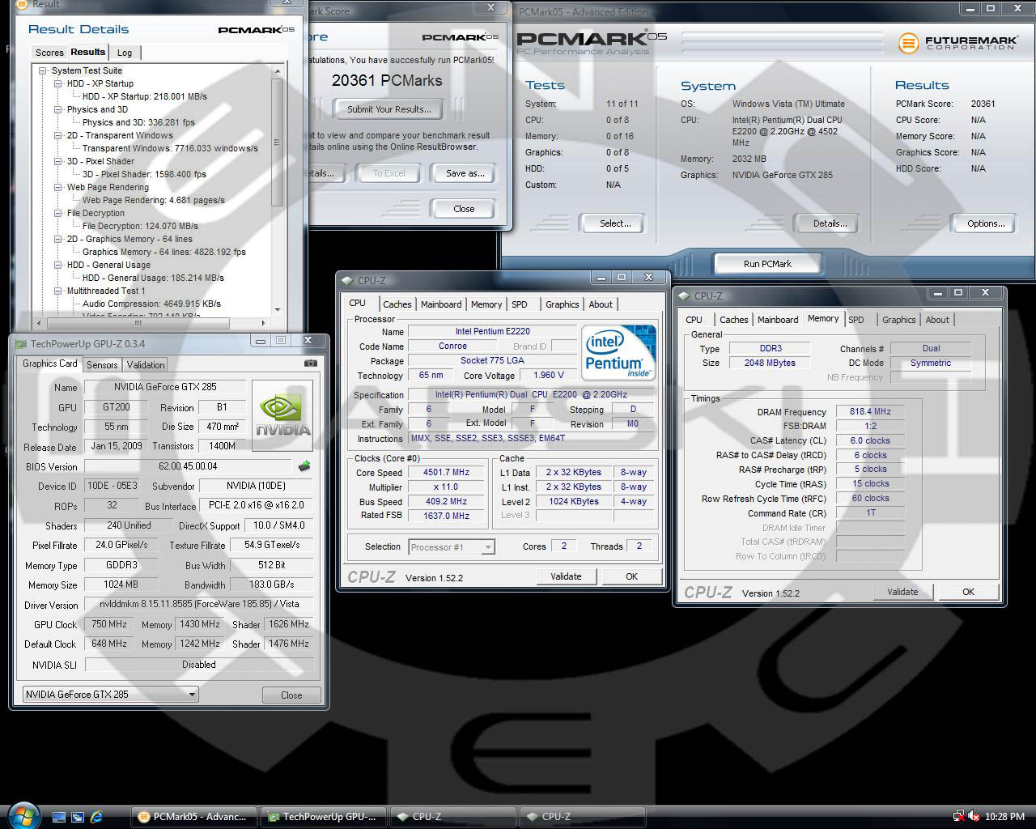Open Graphics tab in right CPU-Z window
1036x829 pixels.
pos(898,320)
